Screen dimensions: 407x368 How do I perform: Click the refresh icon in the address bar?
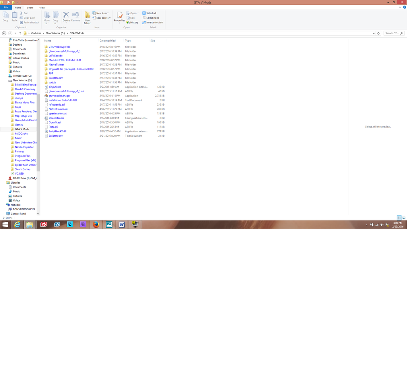click(x=378, y=33)
